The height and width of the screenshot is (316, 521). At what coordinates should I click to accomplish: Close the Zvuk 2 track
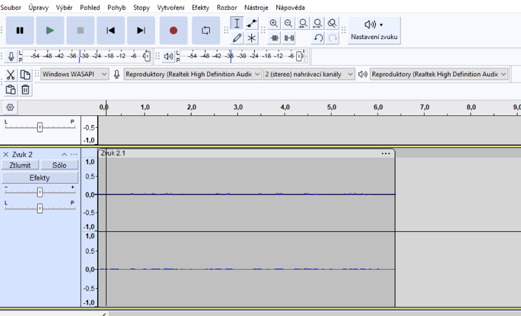pyautogui.click(x=6, y=154)
